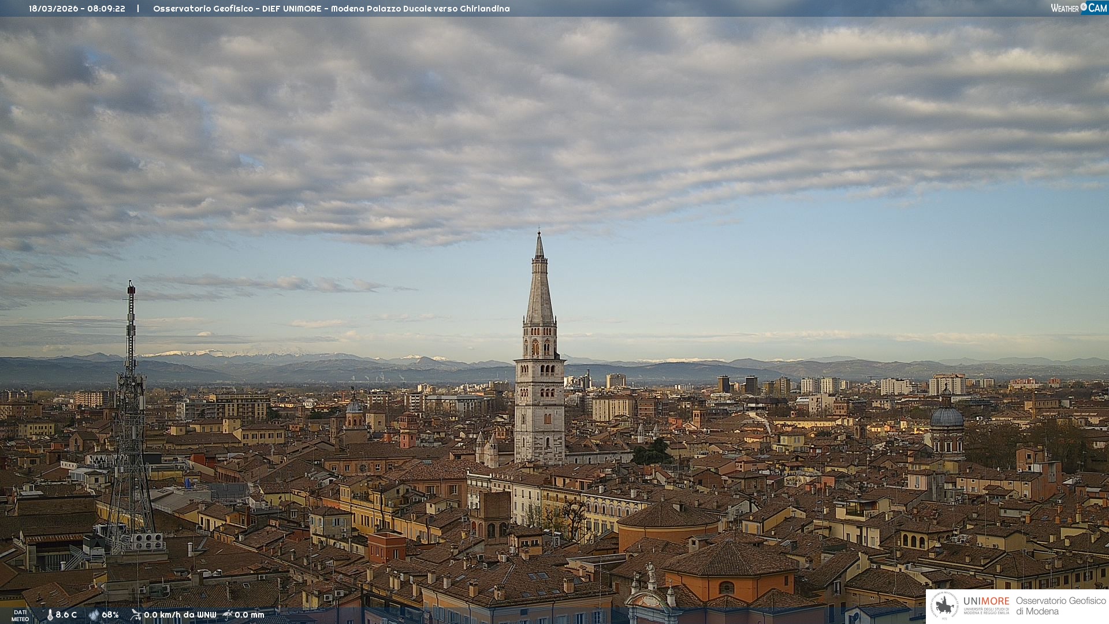Click the 68% humidity value

(x=110, y=615)
